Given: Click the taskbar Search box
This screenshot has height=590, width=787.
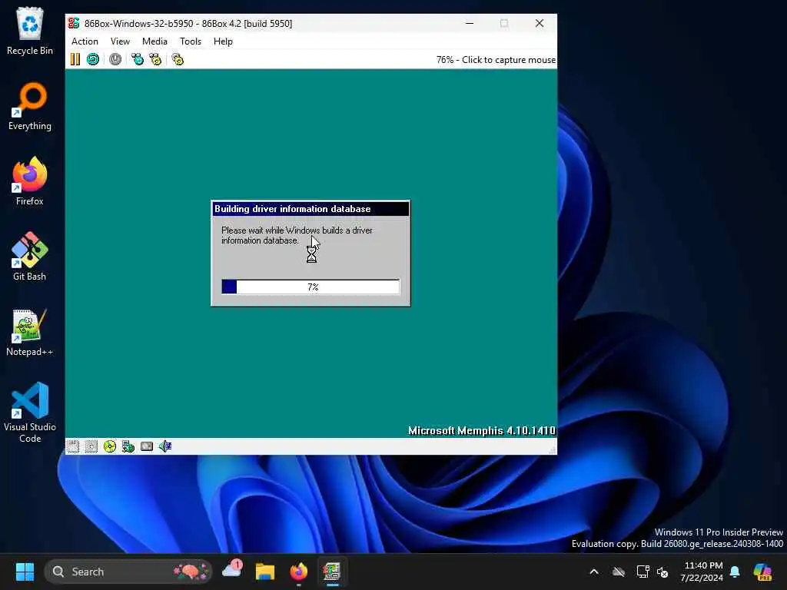Looking at the screenshot, I should click(x=128, y=572).
